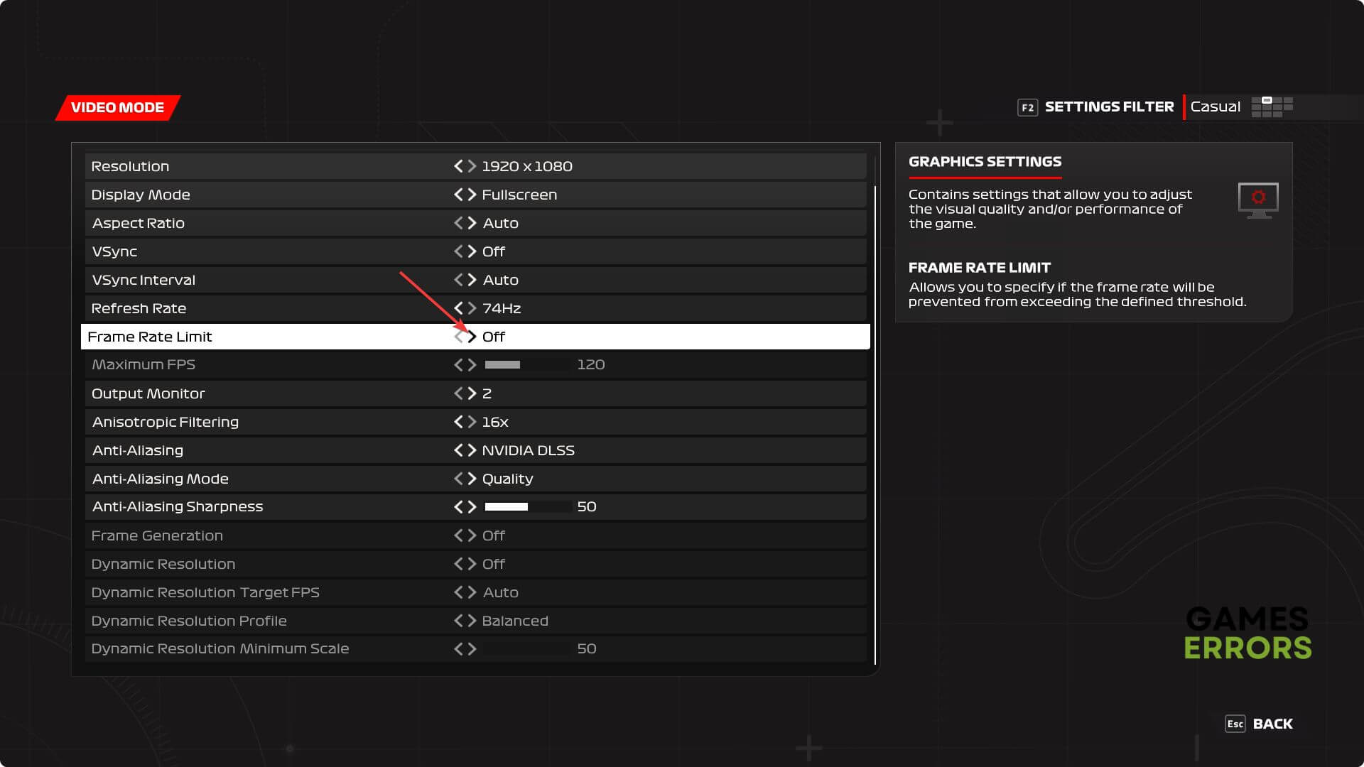Image resolution: width=1364 pixels, height=767 pixels.
Task: Click the F2 key icon
Action: click(1027, 107)
